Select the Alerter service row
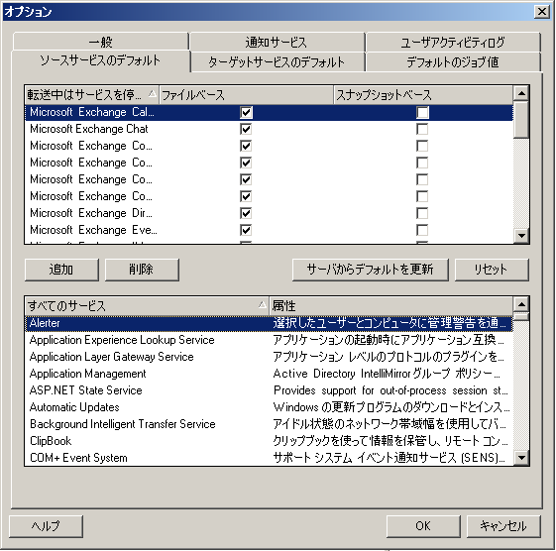556x551 pixels. [x=270, y=323]
